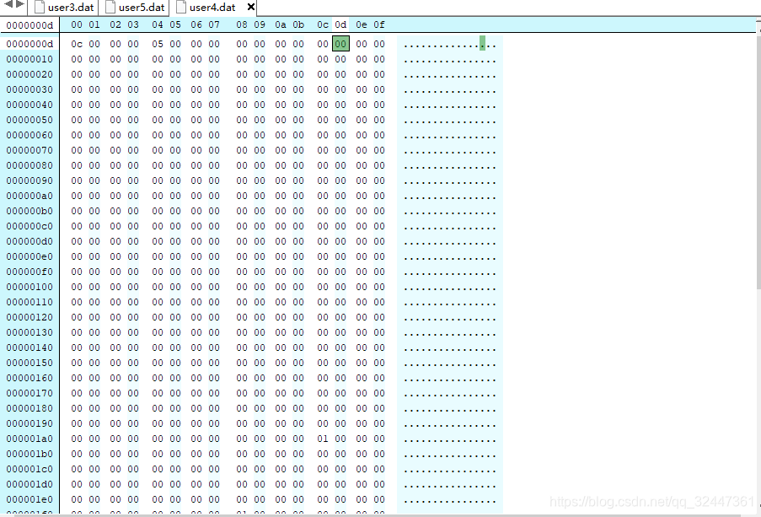Click column header 0e
The image size is (761, 517).
tap(362, 24)
